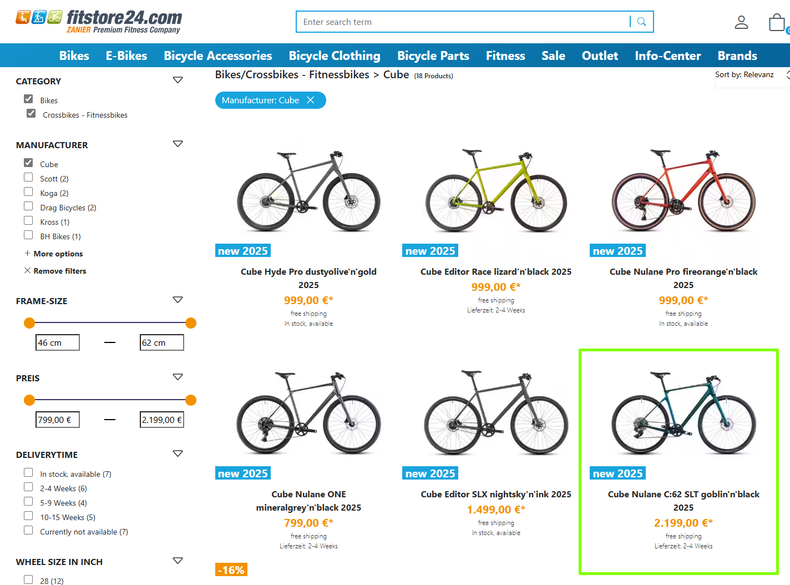
Task: Click the More options link
Action: coord(58,254)
